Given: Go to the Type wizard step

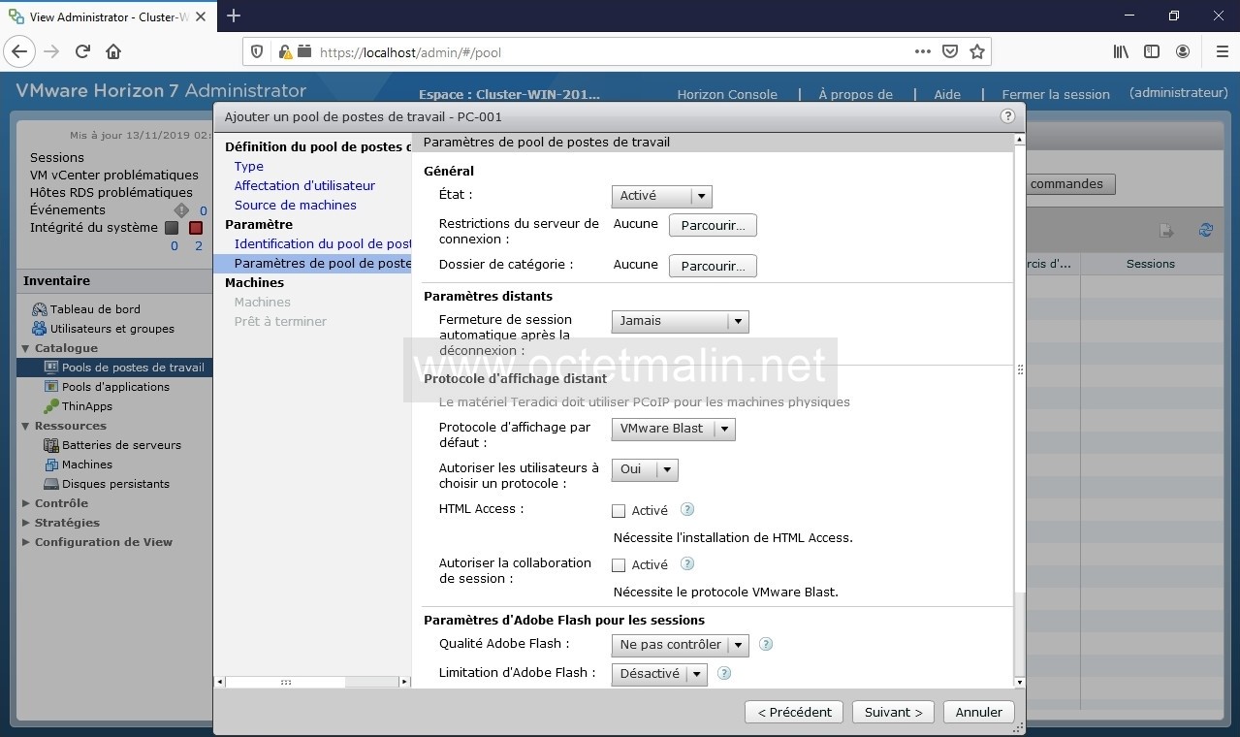Looking at the screenshot, I should click(249, 167).
